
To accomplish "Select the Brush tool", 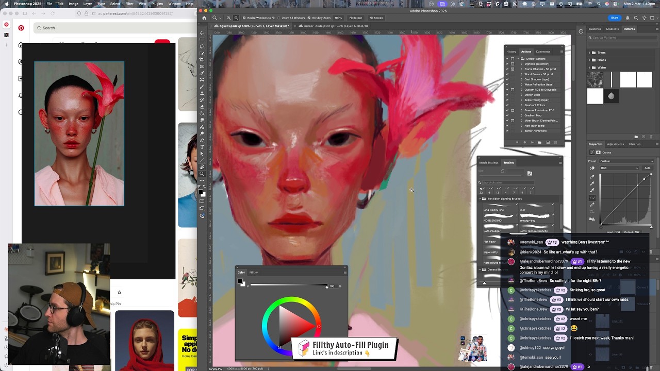I will pyautogui.click(x=202, y=87).
